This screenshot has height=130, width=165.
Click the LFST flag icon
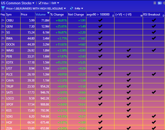[x=3, y=68]
